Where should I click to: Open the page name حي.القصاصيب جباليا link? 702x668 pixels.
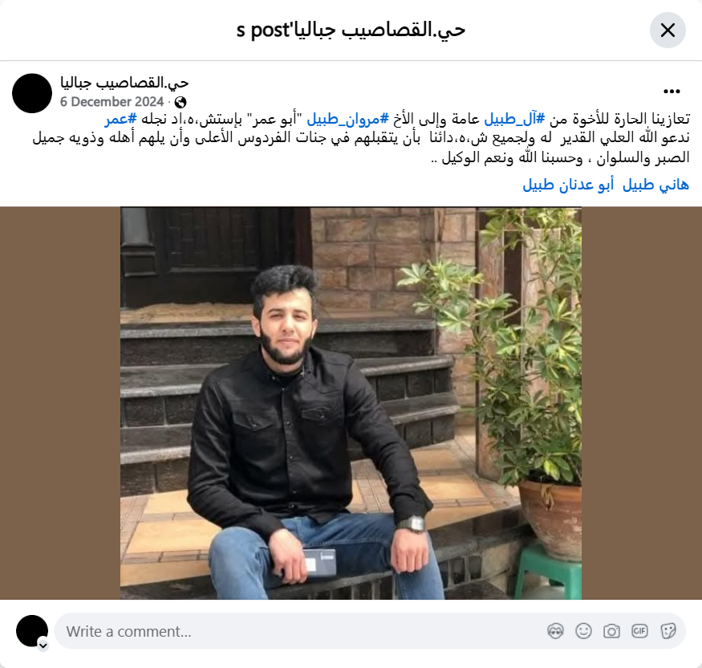124,83
